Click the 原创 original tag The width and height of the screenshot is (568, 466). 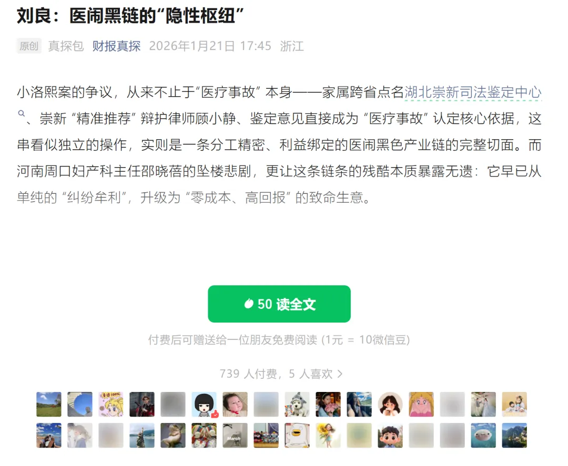(x=29, y=46)
